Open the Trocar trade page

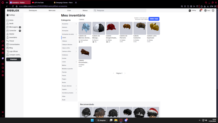coord(11,41)
